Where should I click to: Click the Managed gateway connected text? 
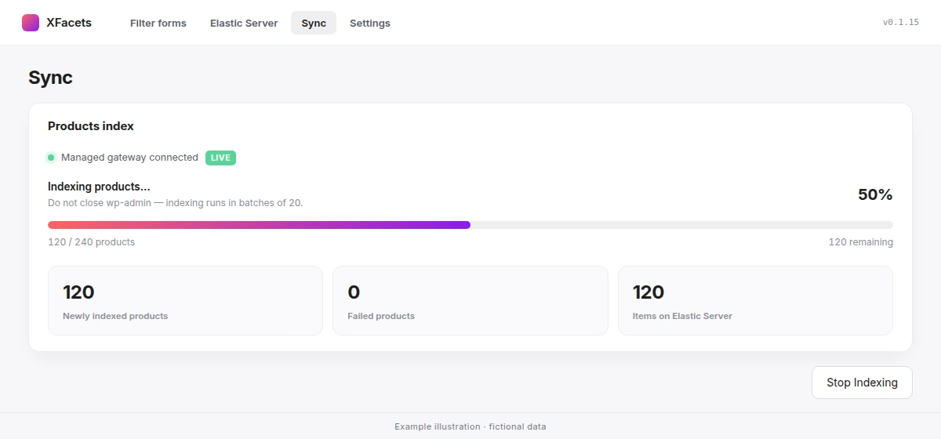[129, 158]
